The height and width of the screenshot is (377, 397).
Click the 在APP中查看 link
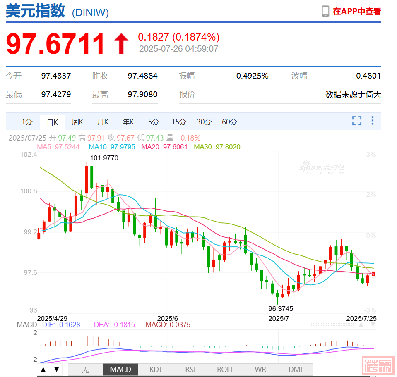click(x=357, y=12)
